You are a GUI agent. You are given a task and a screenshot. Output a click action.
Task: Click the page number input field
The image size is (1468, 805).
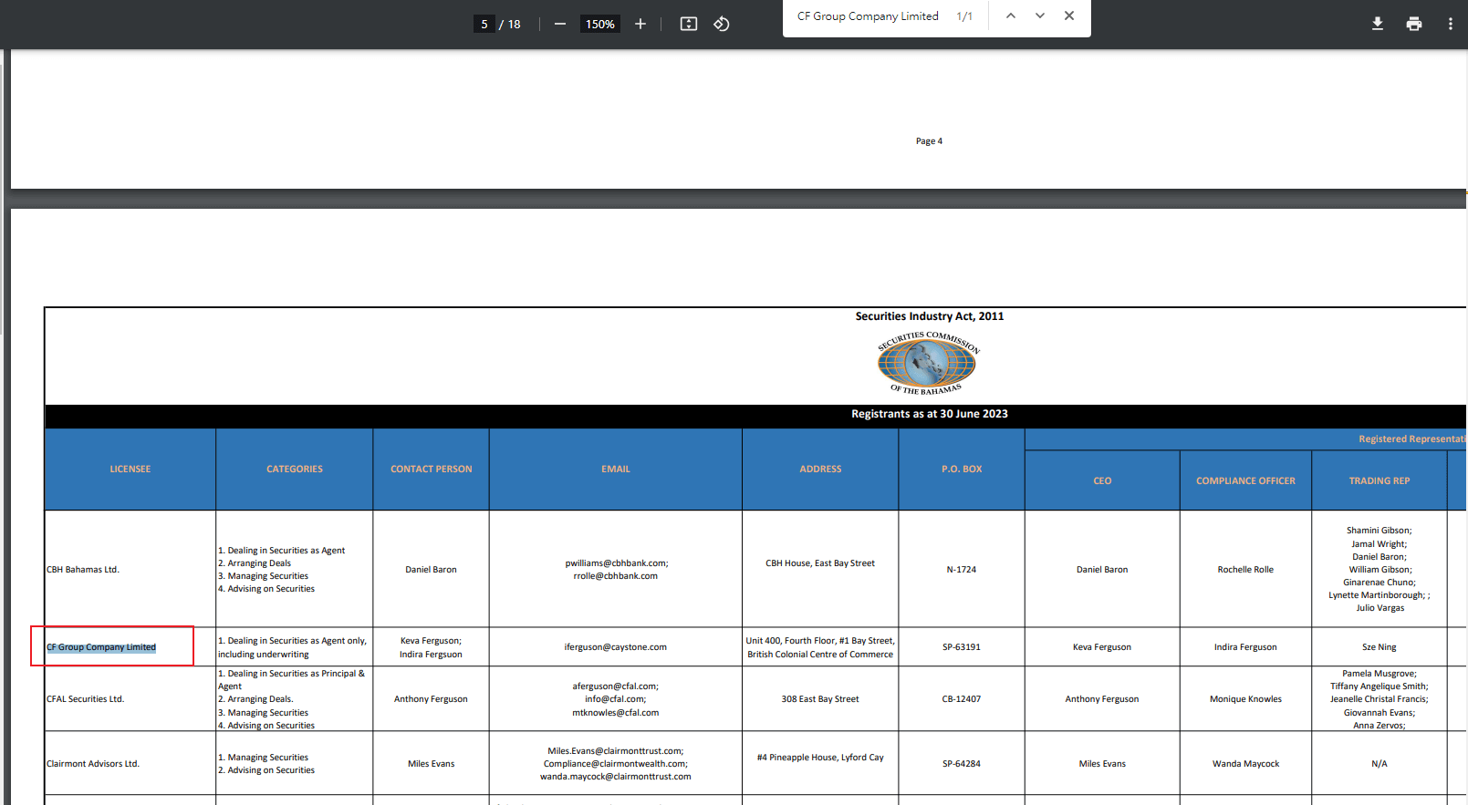(484, 24)
